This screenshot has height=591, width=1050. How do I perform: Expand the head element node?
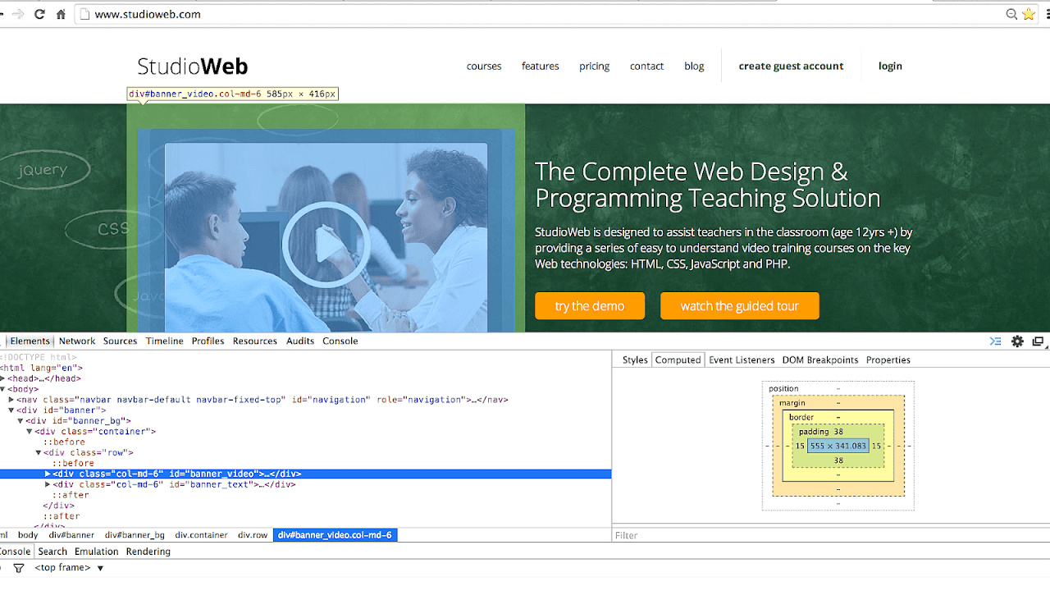pyautogui.click(x=3, y=379)
